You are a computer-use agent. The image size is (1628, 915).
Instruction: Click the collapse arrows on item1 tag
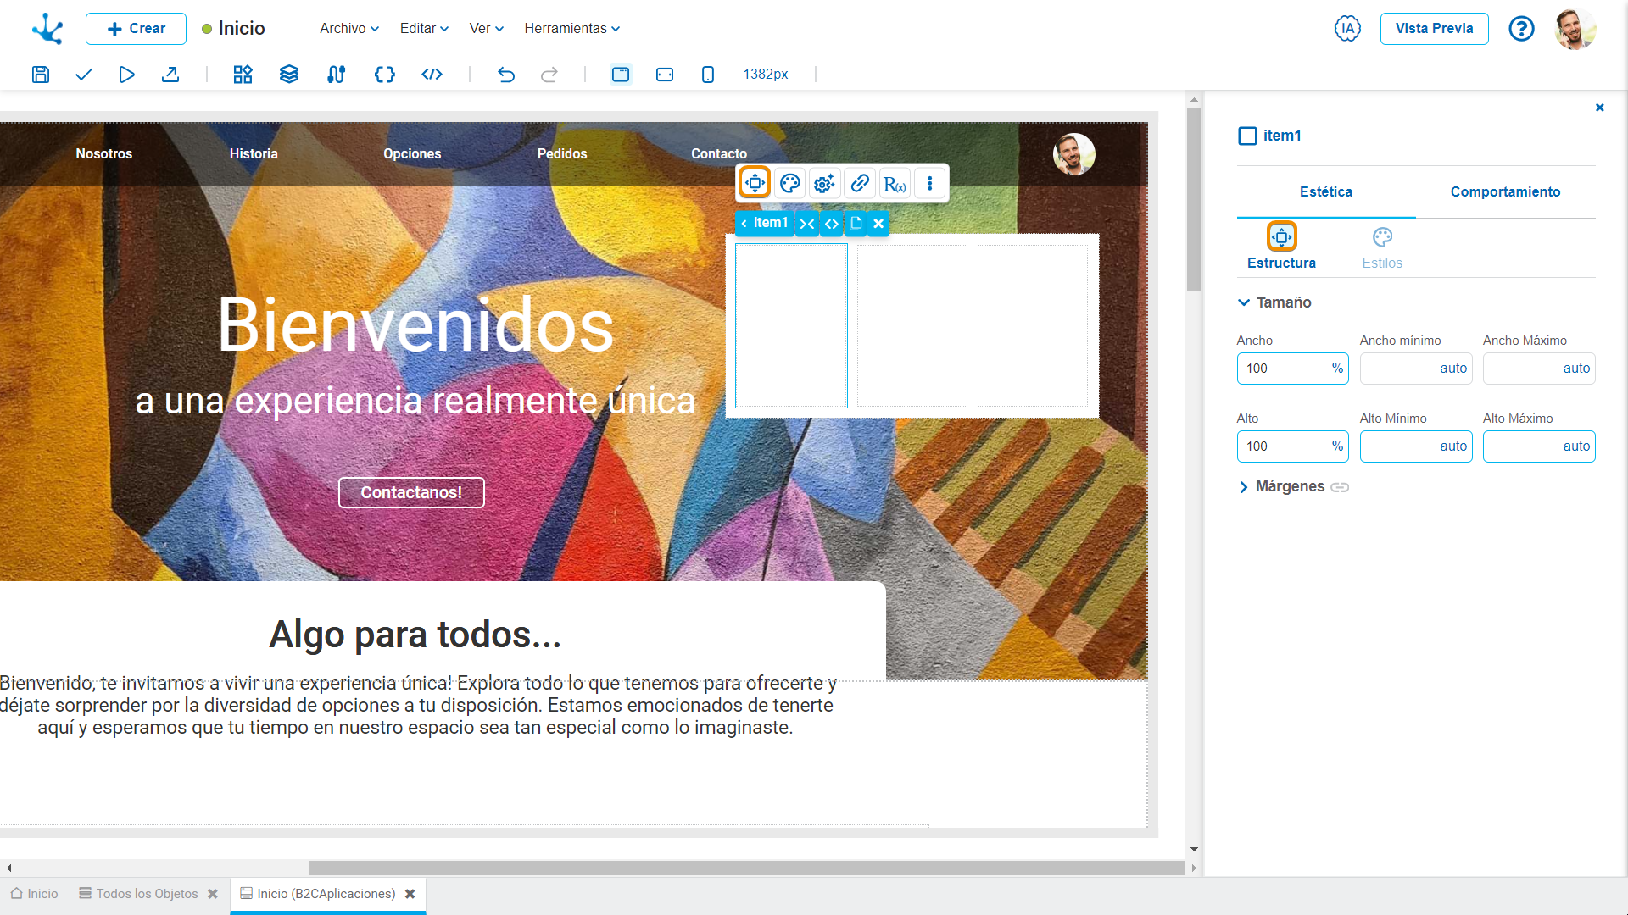(807, 224)
